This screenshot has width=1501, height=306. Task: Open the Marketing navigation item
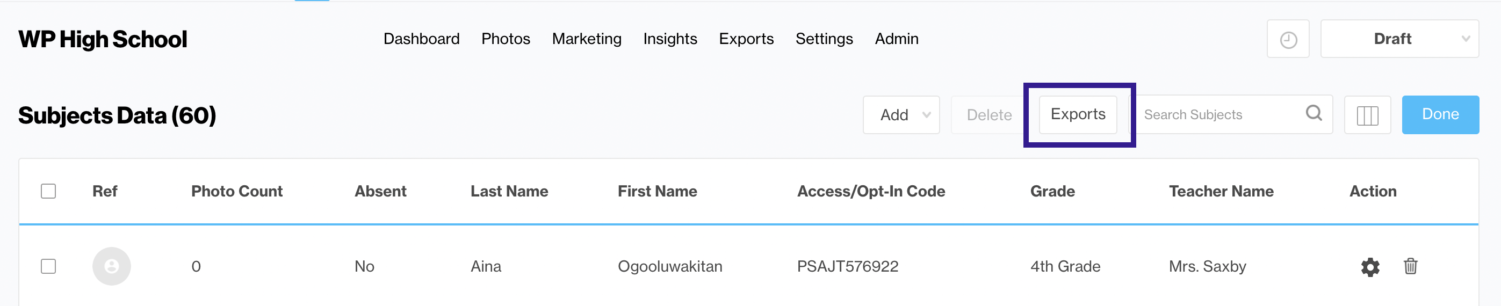[587, 39]
